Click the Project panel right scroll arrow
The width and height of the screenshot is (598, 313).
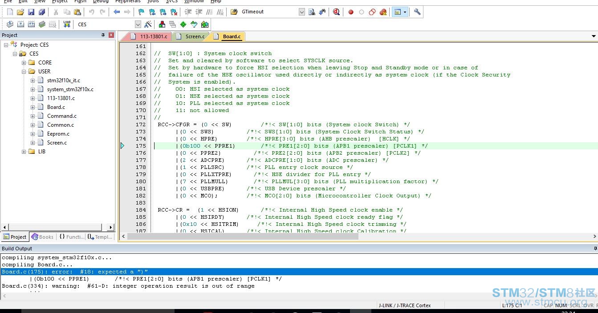(x=111, y=227)
